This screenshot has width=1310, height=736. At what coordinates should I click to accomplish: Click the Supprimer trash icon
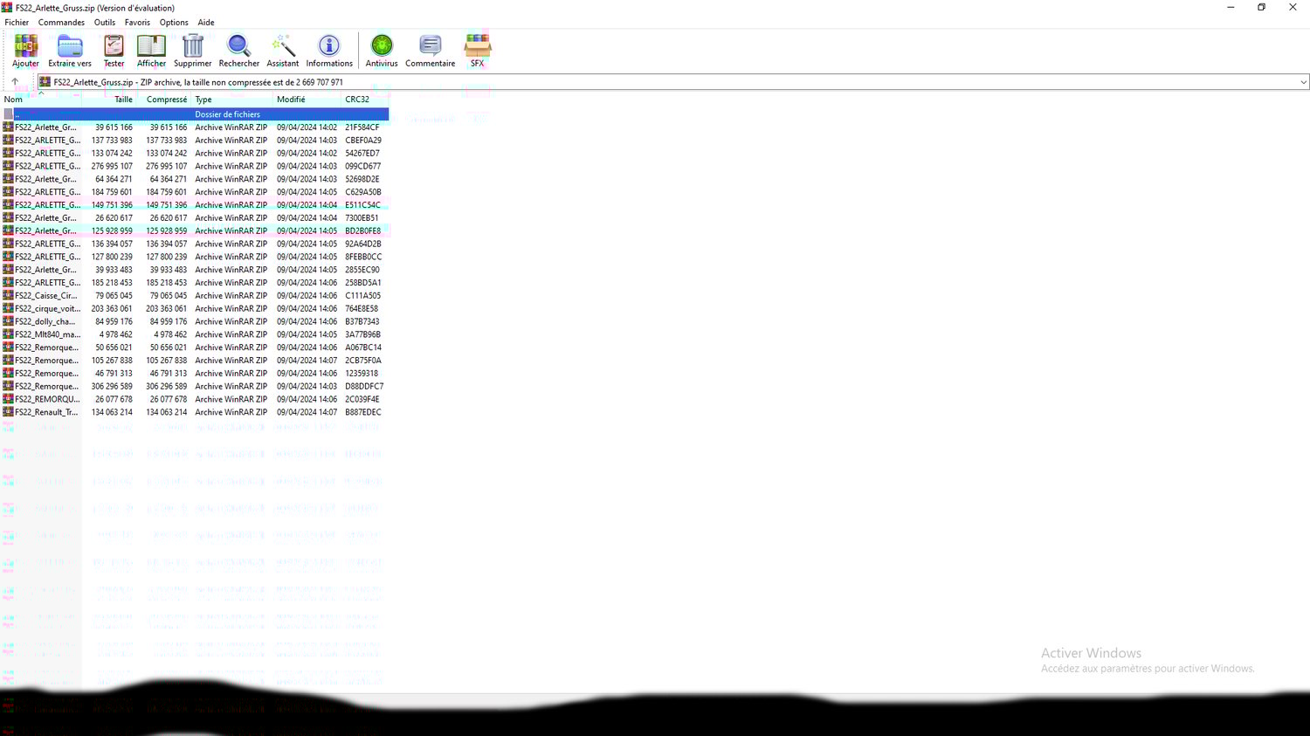tap(192, 45)
